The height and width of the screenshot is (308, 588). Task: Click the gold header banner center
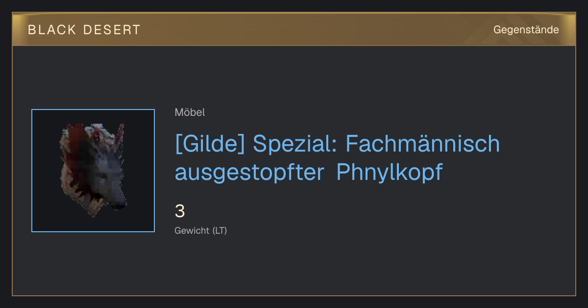tap(294, 30)
